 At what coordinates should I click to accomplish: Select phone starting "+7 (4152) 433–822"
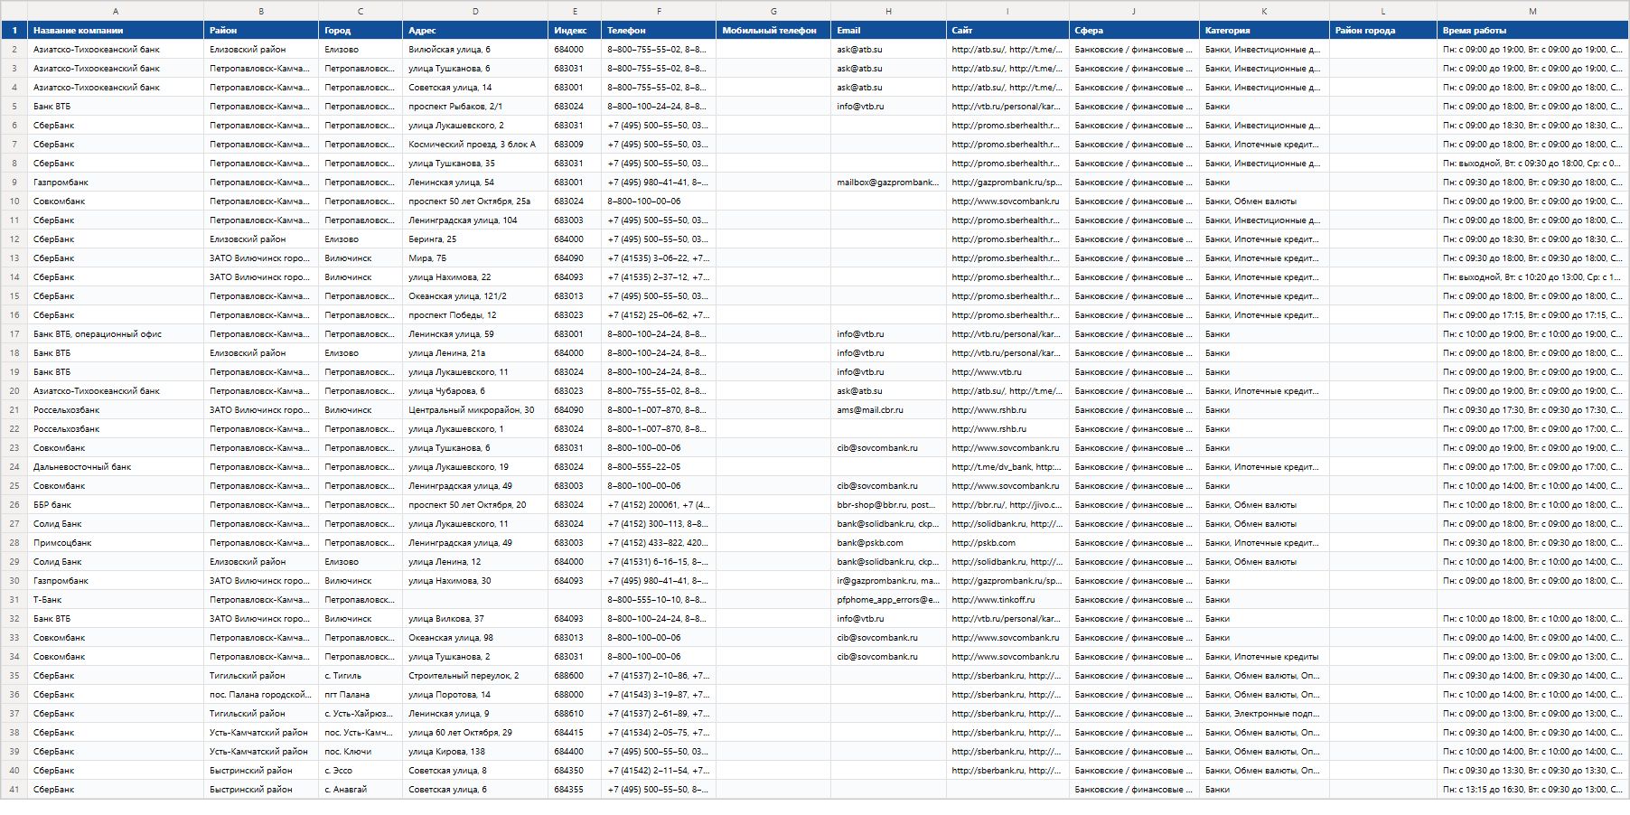[659, 543]
